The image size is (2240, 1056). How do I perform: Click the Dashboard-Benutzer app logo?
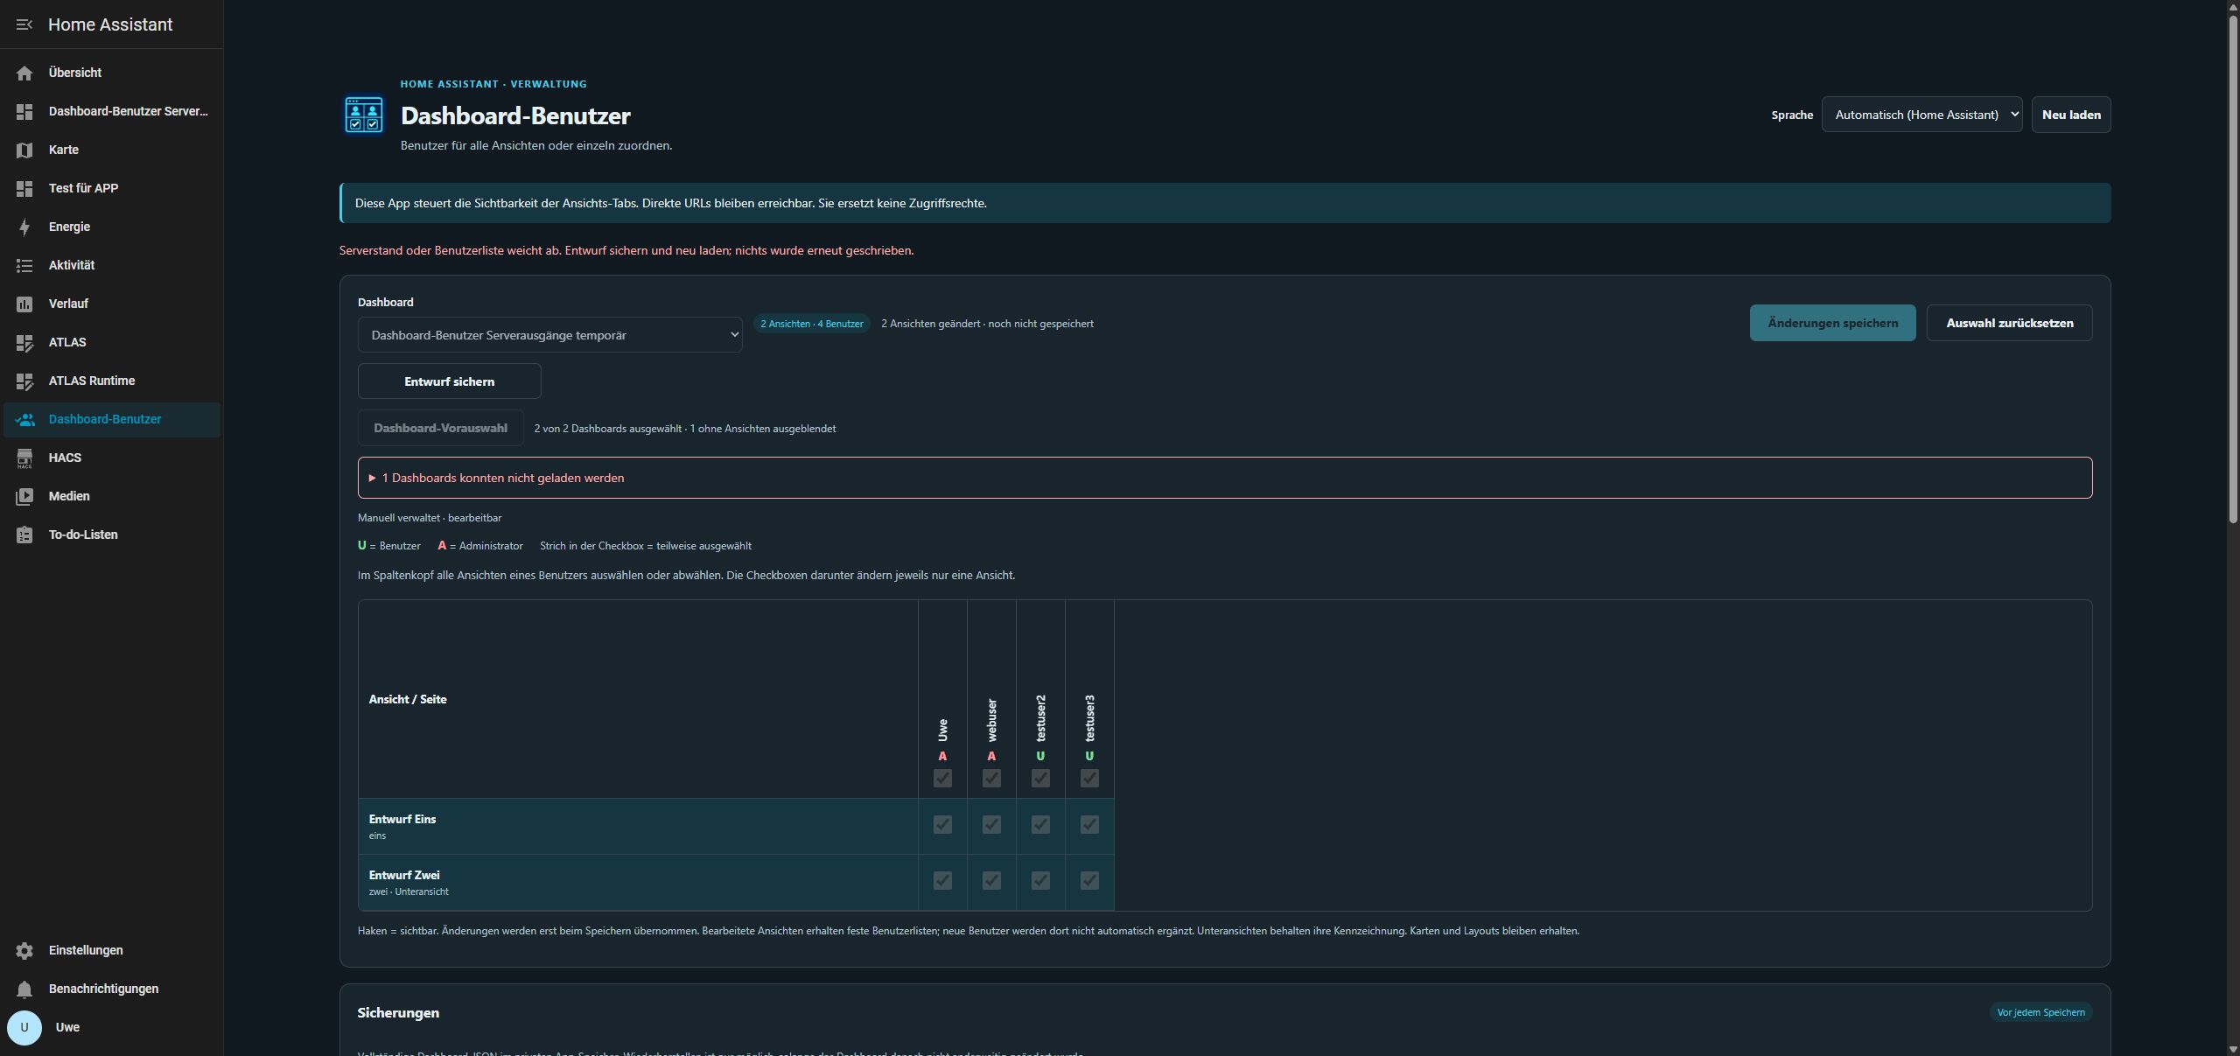pos(363,115)
